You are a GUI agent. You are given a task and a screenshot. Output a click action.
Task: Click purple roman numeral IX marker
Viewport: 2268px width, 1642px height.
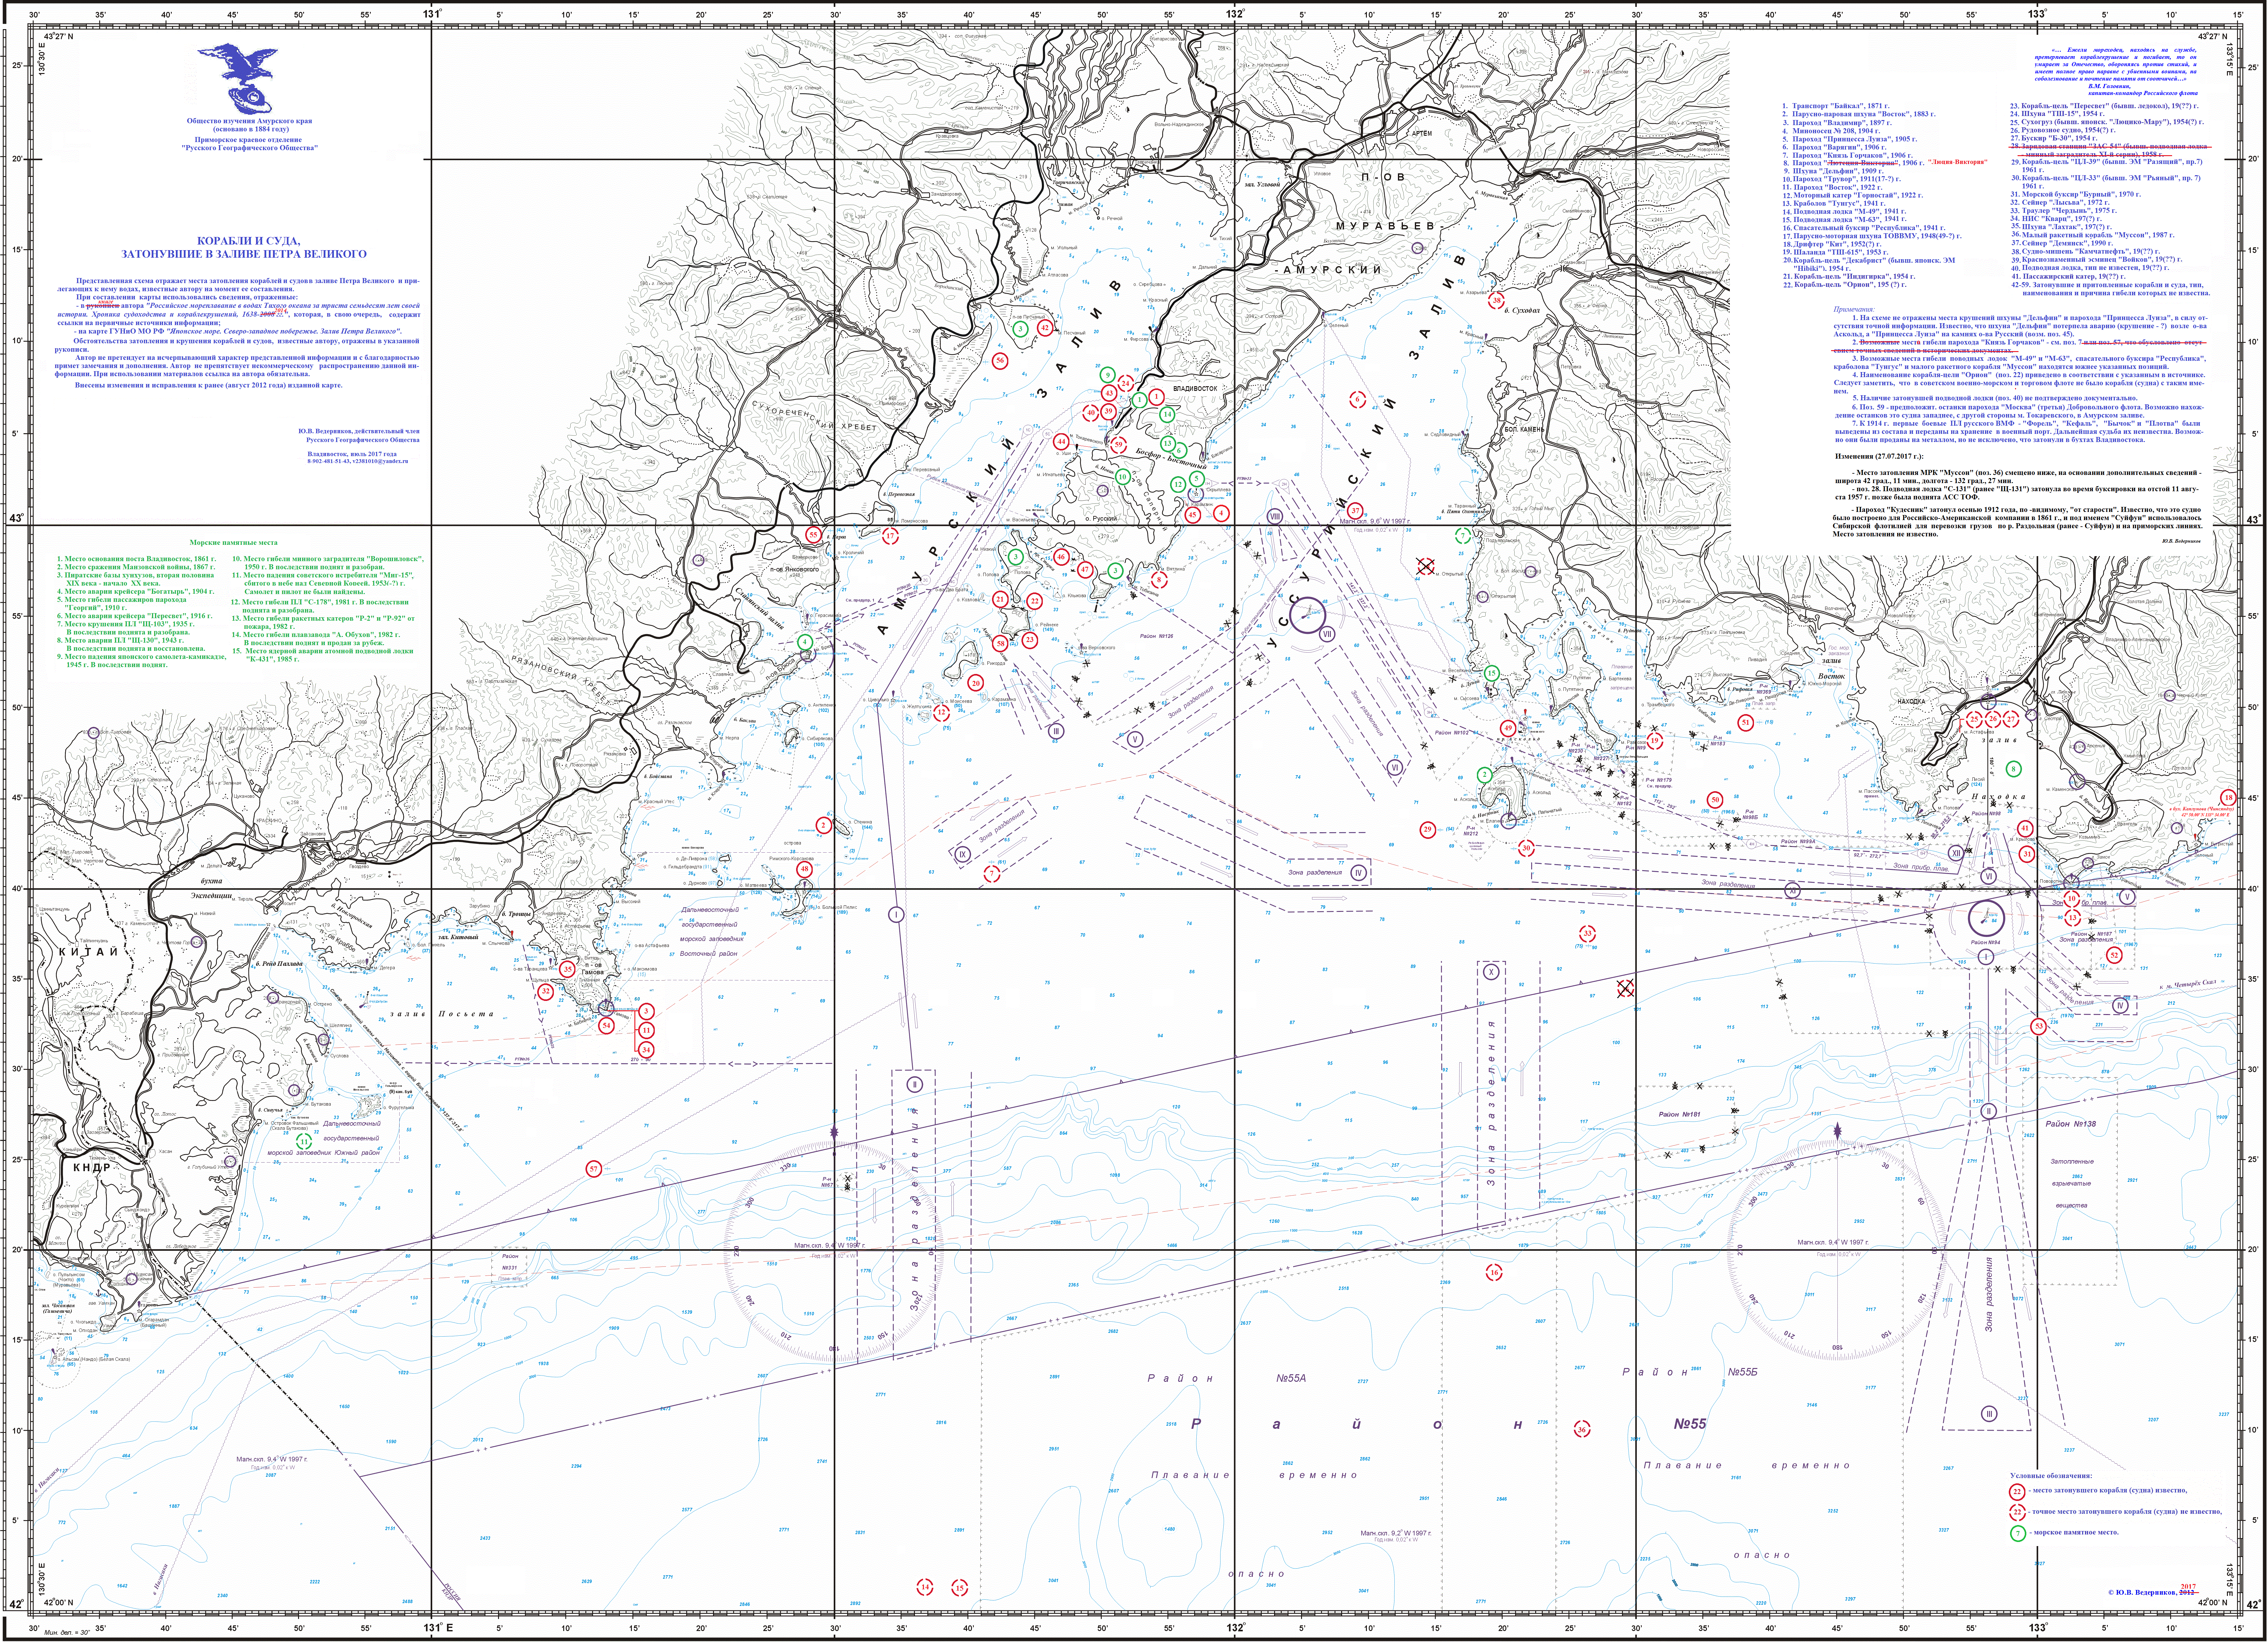click(963, 854)
